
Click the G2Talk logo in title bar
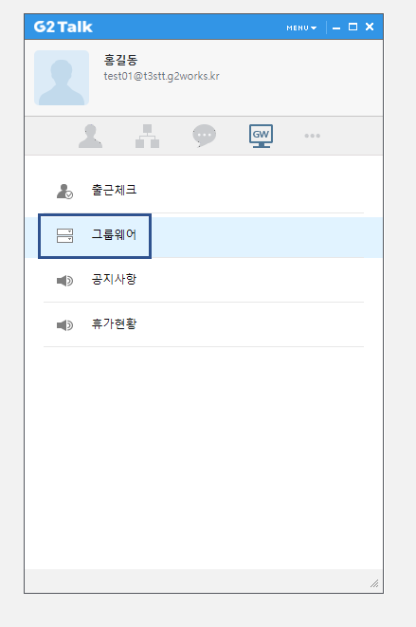point(63,27)
